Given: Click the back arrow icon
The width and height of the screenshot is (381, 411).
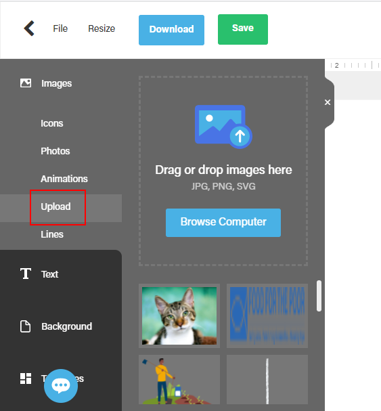Looking at the screenshot, I should [29, 28].
